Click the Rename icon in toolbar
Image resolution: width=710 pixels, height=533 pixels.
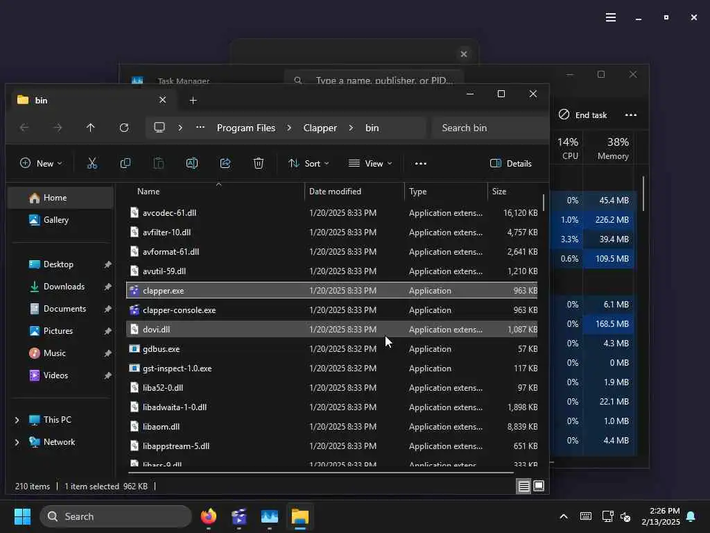[x=192, y=163]
